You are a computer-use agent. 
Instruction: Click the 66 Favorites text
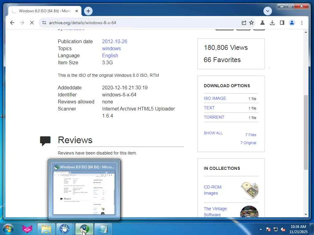click(222, 60)
